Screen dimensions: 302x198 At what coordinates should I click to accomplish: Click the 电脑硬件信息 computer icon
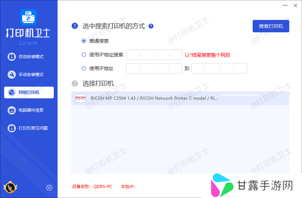[12, 111]
